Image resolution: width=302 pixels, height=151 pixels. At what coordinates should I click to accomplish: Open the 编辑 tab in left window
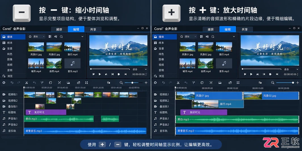pyautogui.click(x=76, y=29)
